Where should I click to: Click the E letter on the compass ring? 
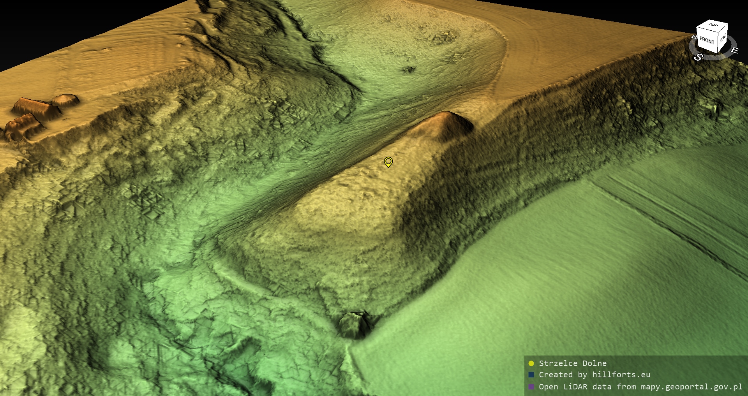(734, 51)
